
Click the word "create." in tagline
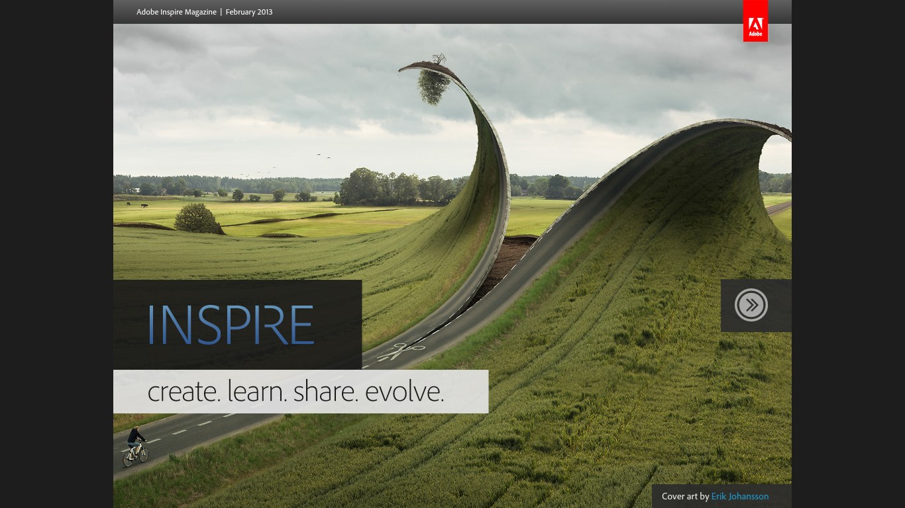pyautogui.click(x=184, y=392)
